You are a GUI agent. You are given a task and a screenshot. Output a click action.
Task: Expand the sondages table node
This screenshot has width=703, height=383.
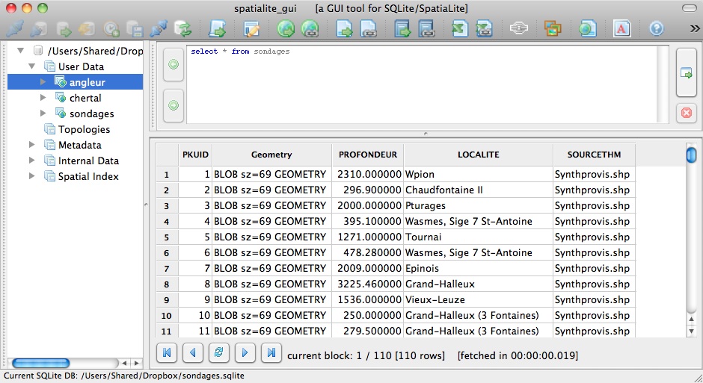pos(43,113)
